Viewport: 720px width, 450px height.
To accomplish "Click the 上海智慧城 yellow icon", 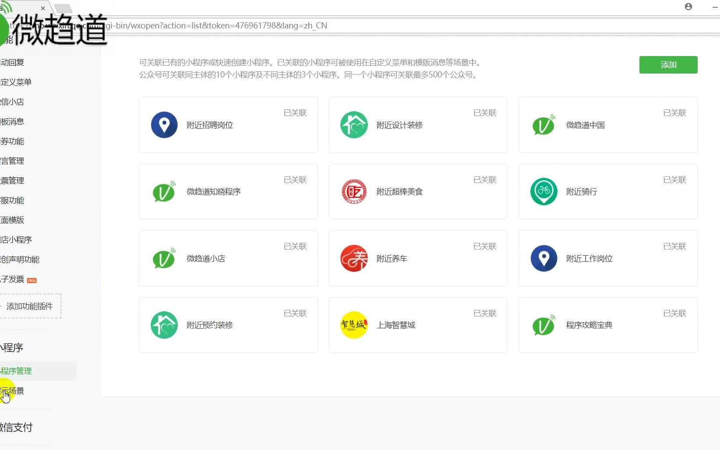I will point(354,325).
